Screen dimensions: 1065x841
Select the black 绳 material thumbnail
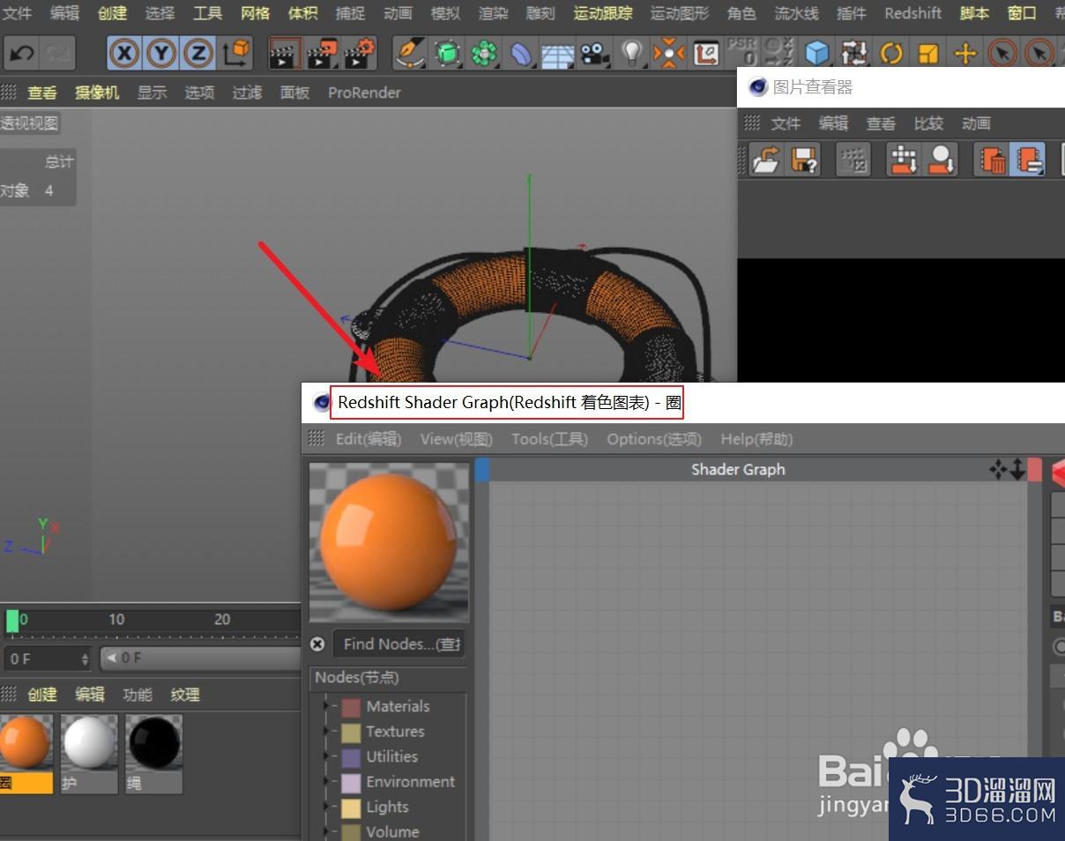click(154, 743)
